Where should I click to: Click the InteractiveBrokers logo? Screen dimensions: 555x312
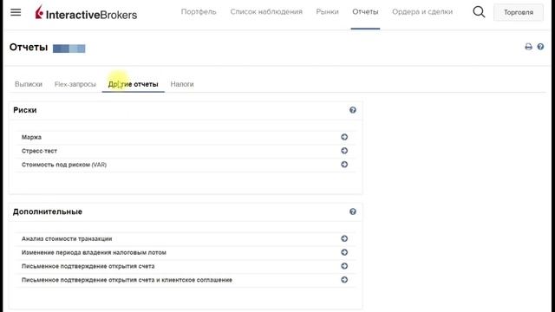coord(86,13)
